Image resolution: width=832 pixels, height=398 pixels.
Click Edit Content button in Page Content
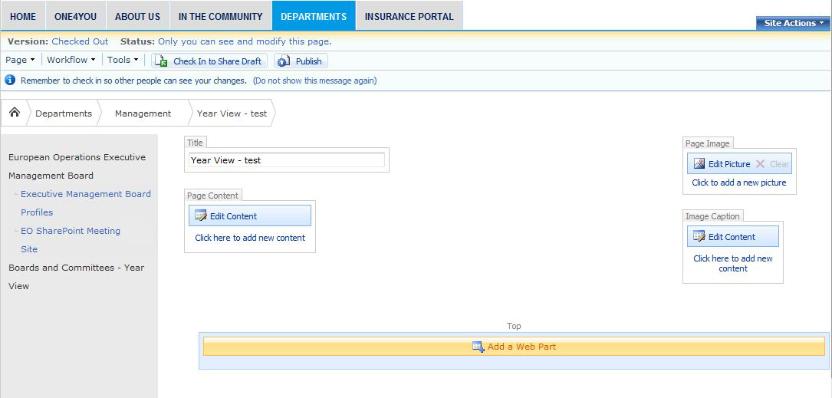250,215
